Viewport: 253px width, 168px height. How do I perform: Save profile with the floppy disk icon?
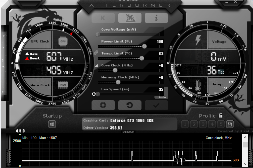coord(230,124)
